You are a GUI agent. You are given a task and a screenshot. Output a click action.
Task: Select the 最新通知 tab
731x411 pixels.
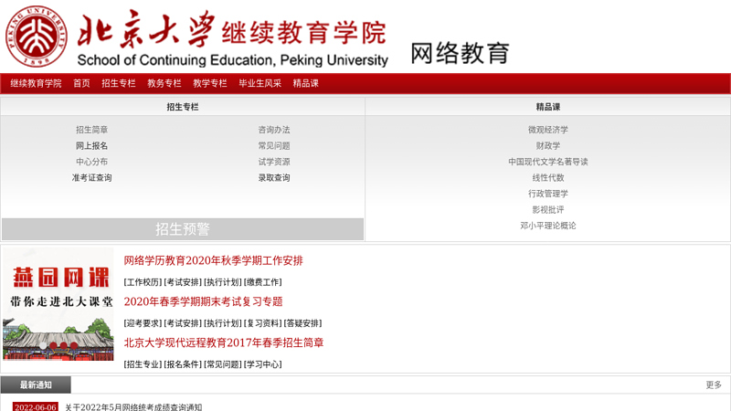(36, 385)
